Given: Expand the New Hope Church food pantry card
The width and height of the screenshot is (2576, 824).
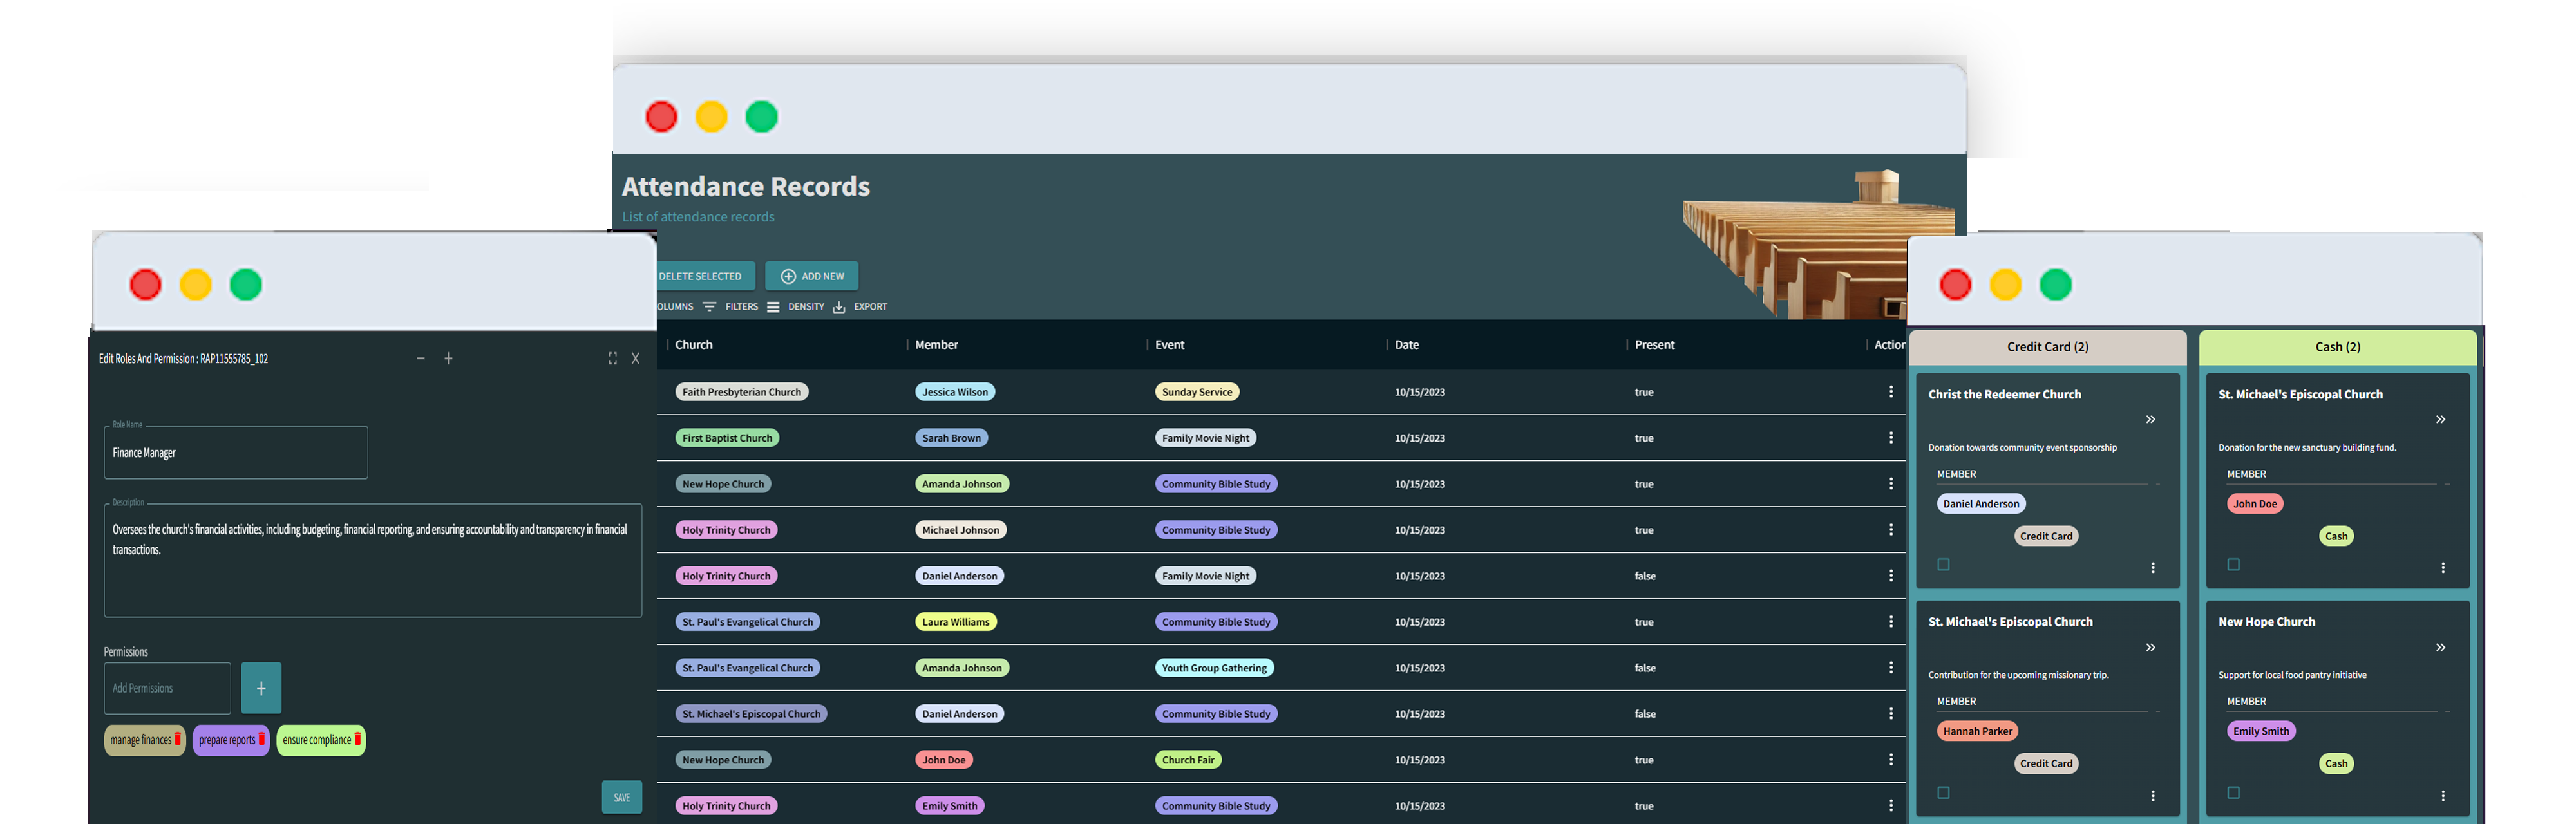Looking at the screenshot, I should tap(2440, 647).
